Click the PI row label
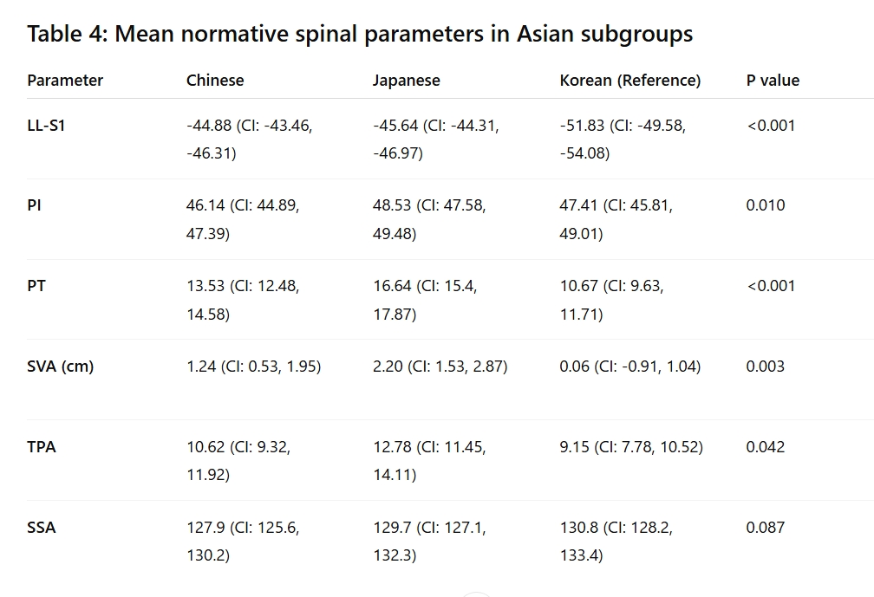Viewport: 874px width, 597px height. click(34, 205)
